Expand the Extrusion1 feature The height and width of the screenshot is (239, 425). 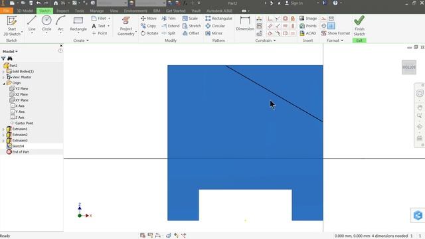tap(3, 129)
